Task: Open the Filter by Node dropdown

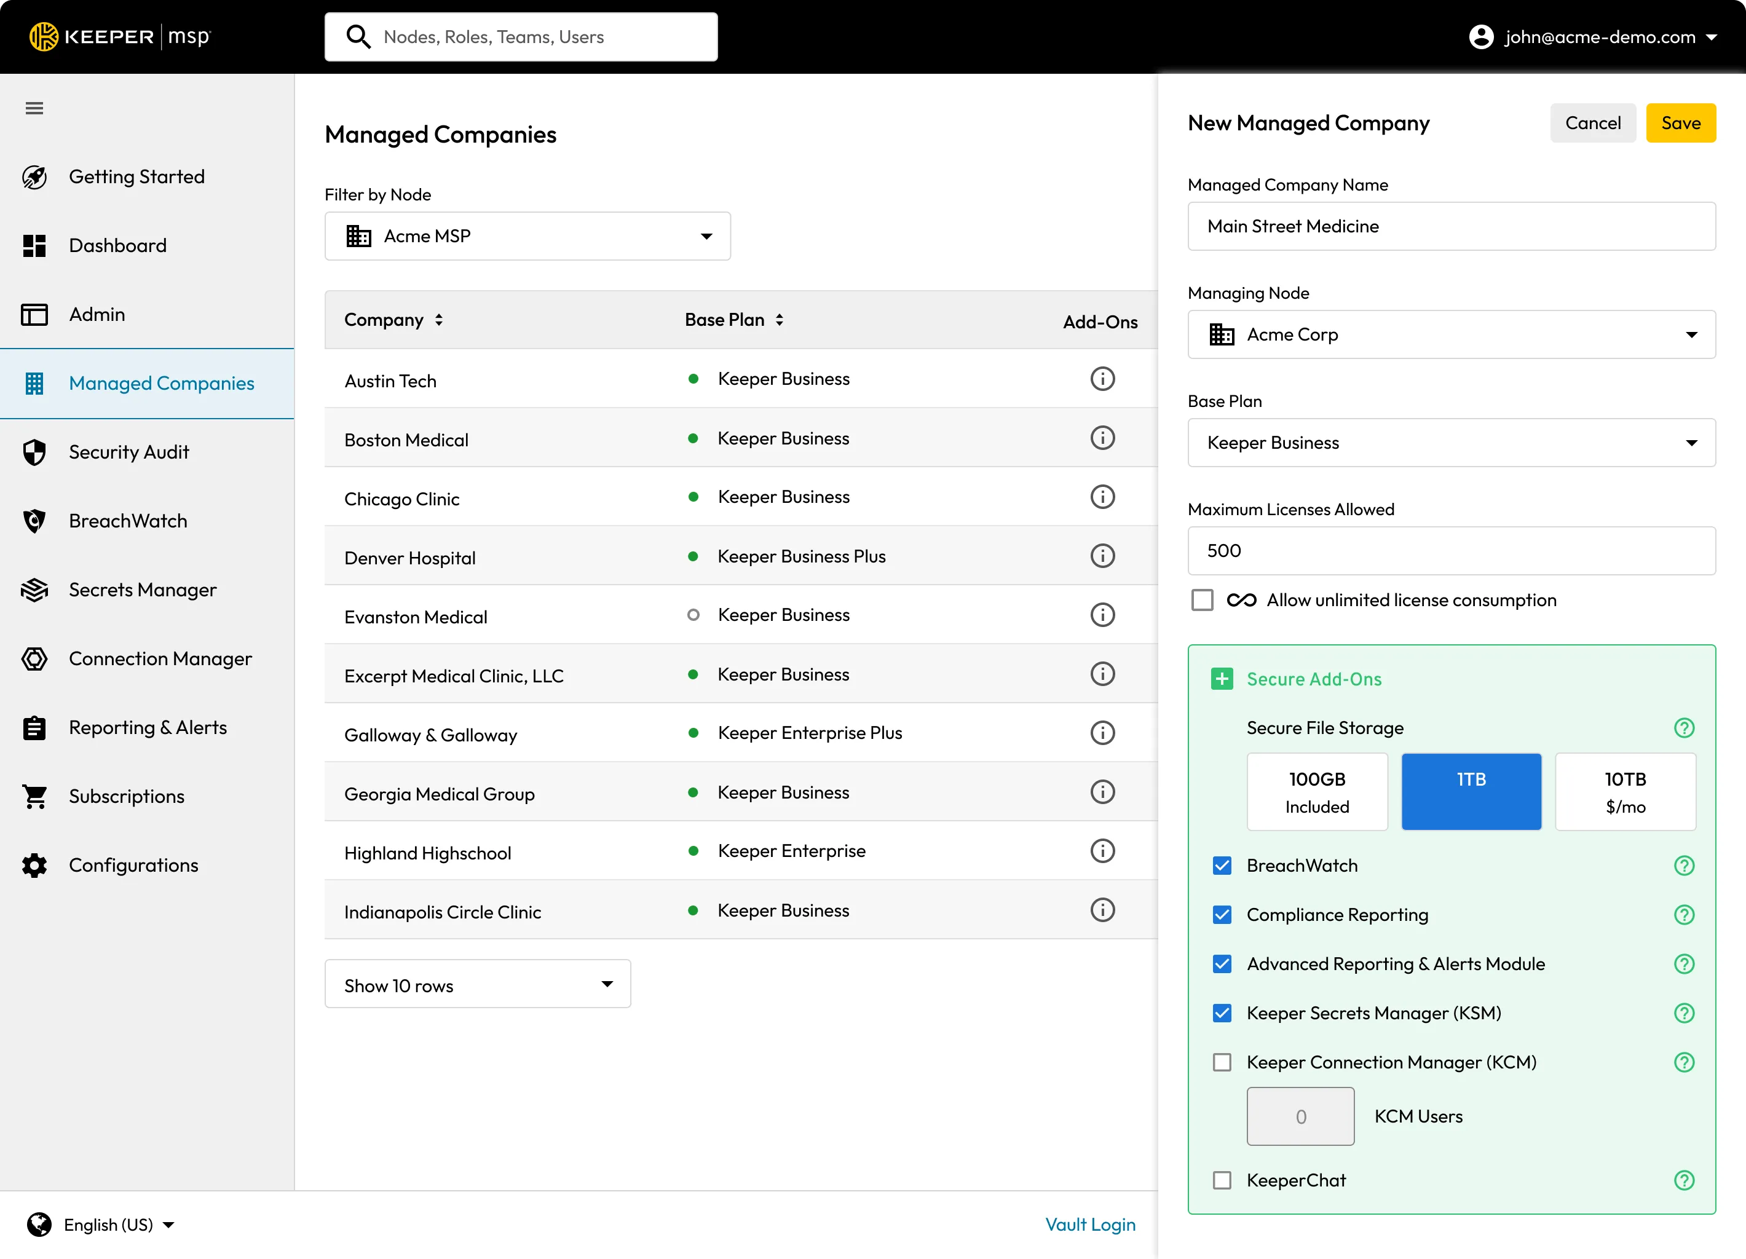Action: point(527,236)
